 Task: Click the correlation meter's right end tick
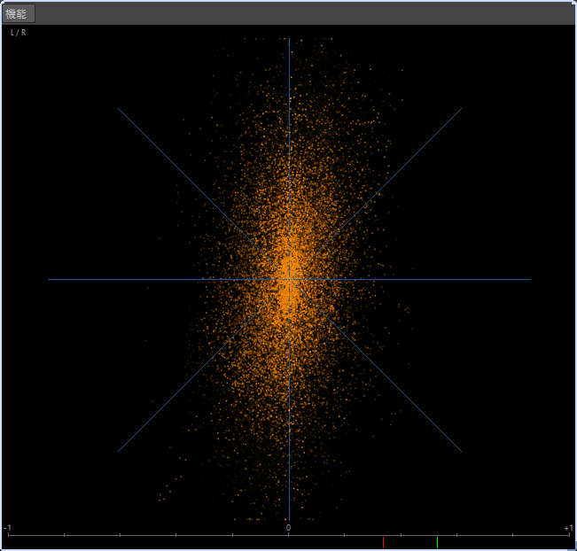(x=569, y=536)
